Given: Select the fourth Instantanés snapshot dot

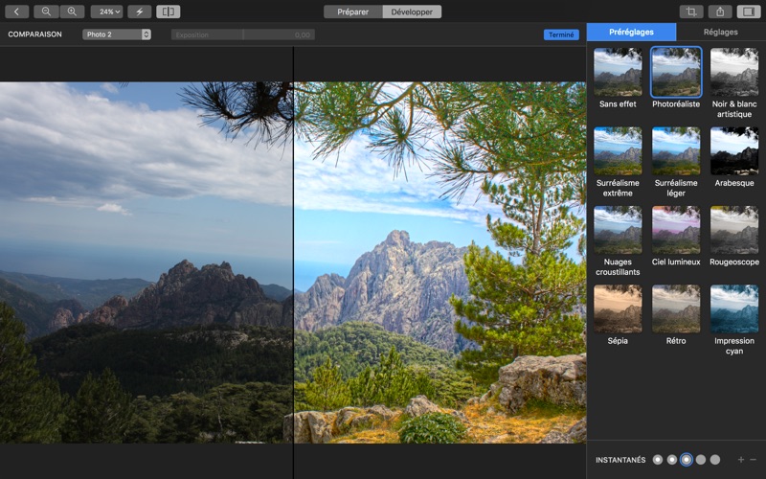Looking at the screenshot, I should [x=701, y=460].
